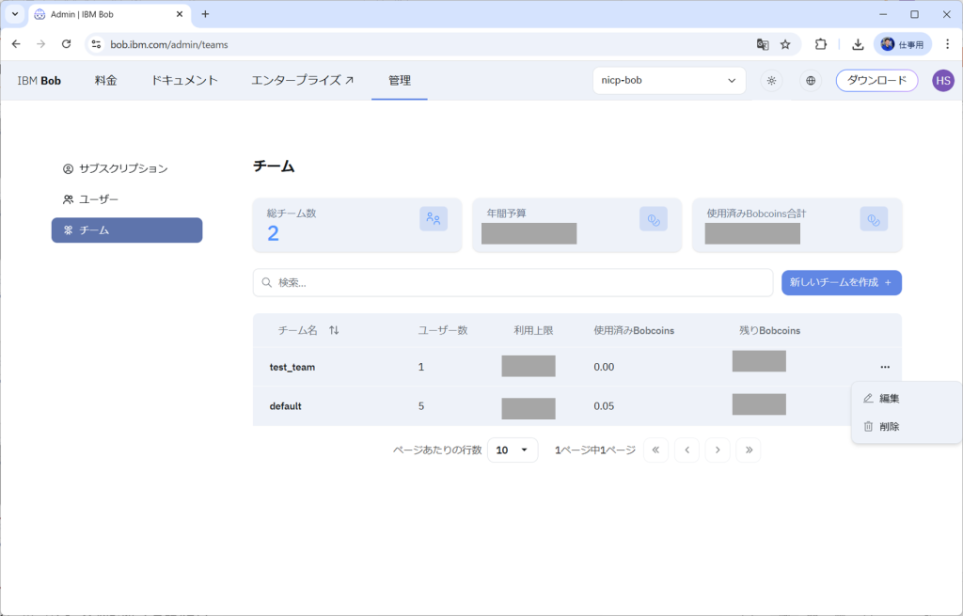Click the 利用上限 column header
This screenshot has width=963, height=616.
[534, 330]
